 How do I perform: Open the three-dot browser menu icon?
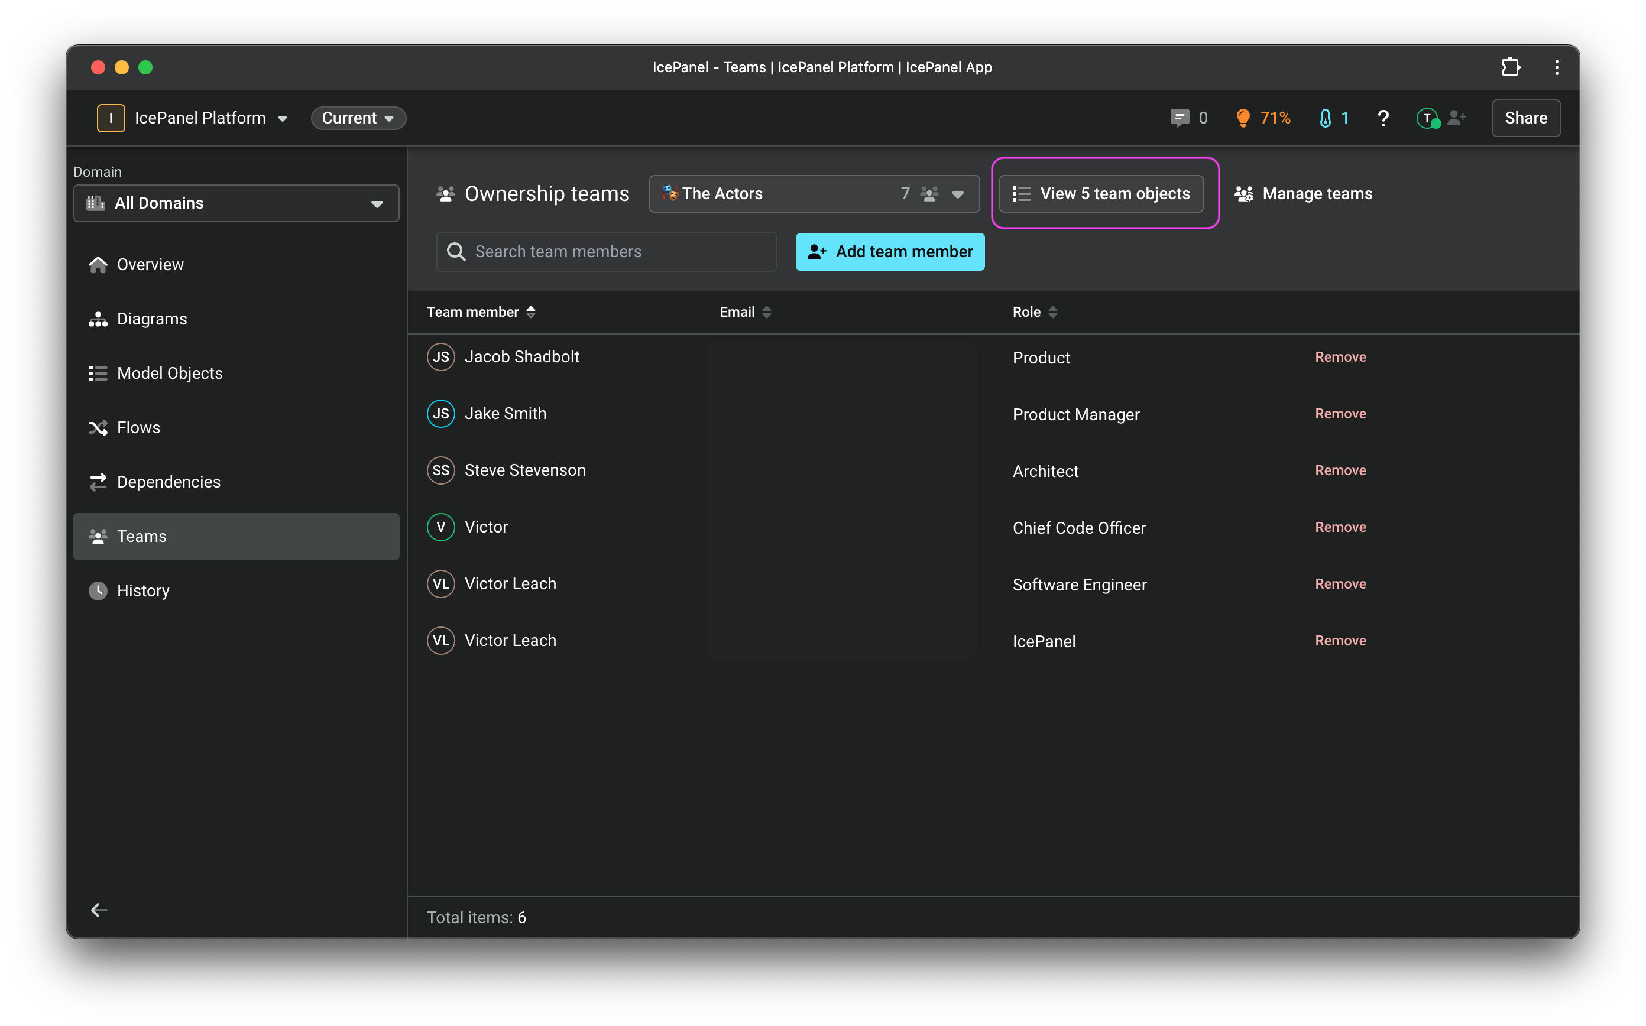(1556, 67)
